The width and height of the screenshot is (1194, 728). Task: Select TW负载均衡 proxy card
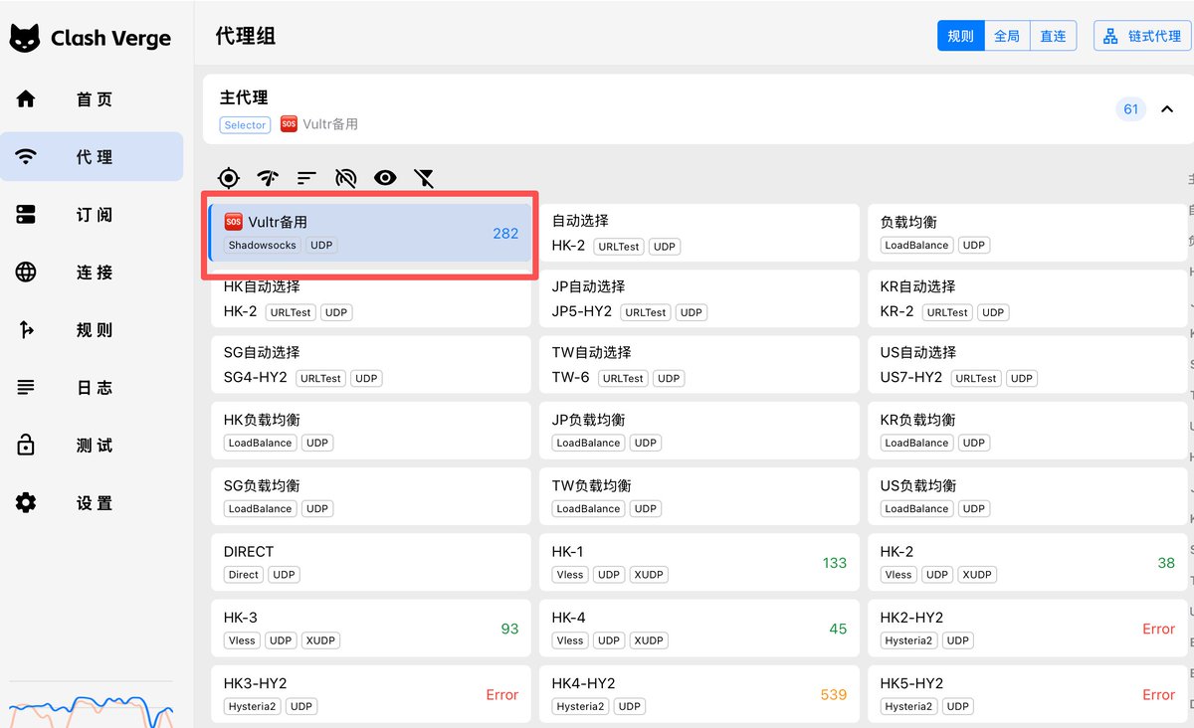point(699,496)
